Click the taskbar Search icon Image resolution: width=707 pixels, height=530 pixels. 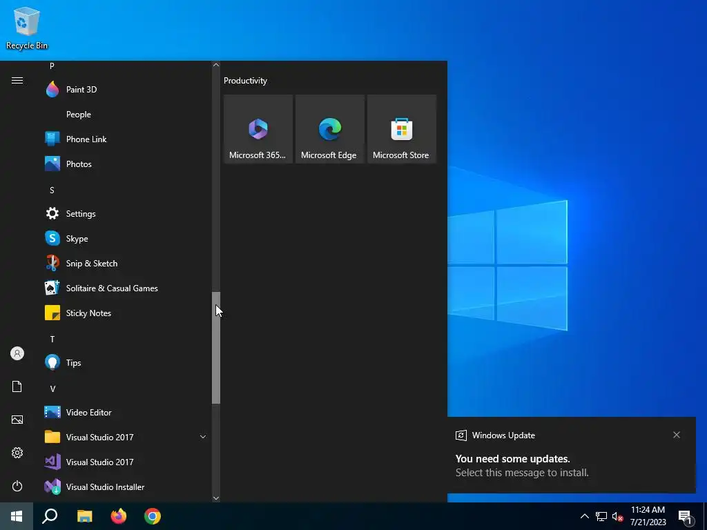(x=50, y=516)
